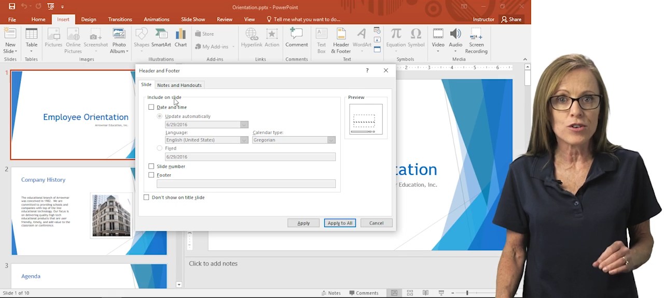This screenshot has width=664, height=298.
Task: Click the Start From Beginning slideshow icon
Action: click(x=50, y=6)
